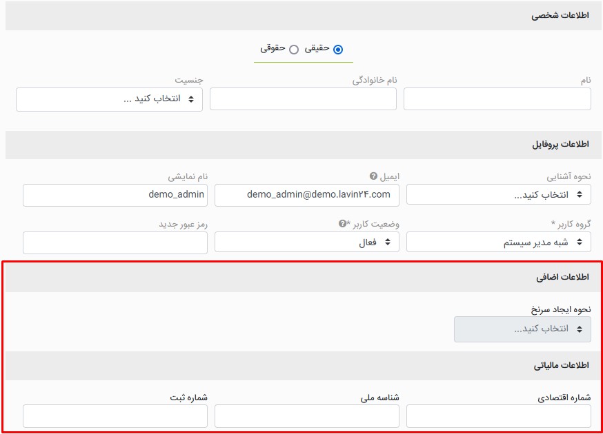
Task: Click the اطلاعات مالیاتی section header
Action: [x=560, y=366]
